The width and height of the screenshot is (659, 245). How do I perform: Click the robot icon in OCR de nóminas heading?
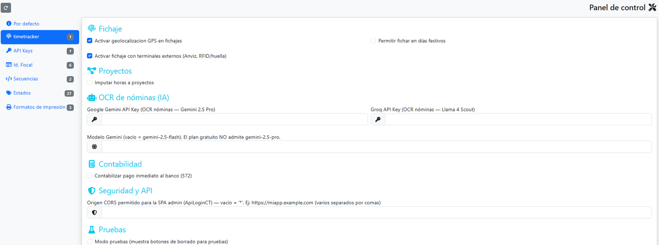click(x=91, y=97)
